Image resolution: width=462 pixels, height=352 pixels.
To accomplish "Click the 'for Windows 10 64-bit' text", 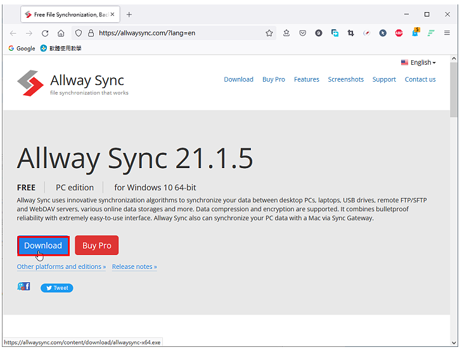I will (x=155, y=188).
